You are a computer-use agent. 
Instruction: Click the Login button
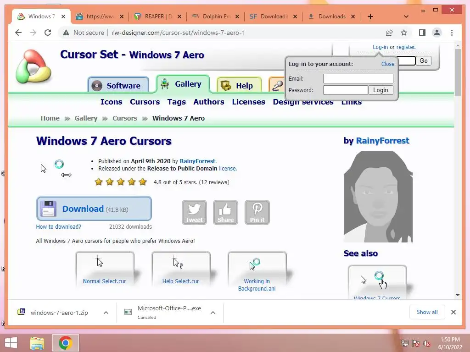click(x=380, y=90)
